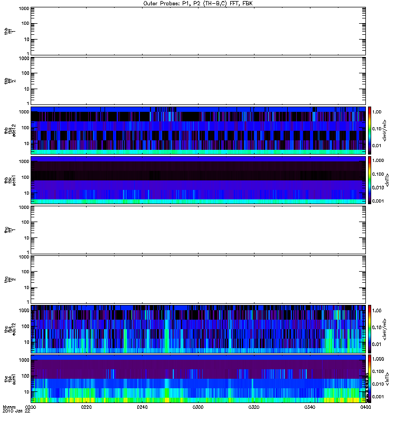Select the 0320 time axis label
Image resolution: width=396 pixels, height=422 pixels.
(254, 407)
